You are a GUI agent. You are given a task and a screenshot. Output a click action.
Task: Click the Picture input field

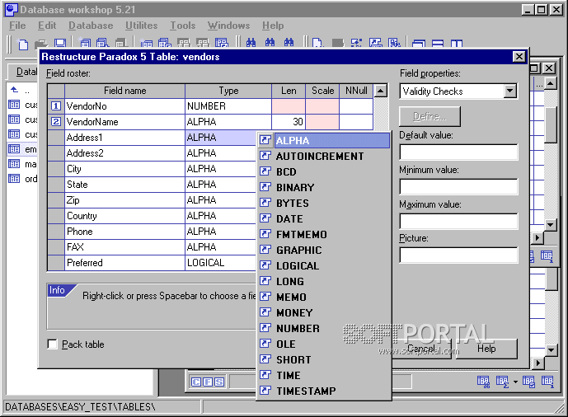[x=458, y=255]
